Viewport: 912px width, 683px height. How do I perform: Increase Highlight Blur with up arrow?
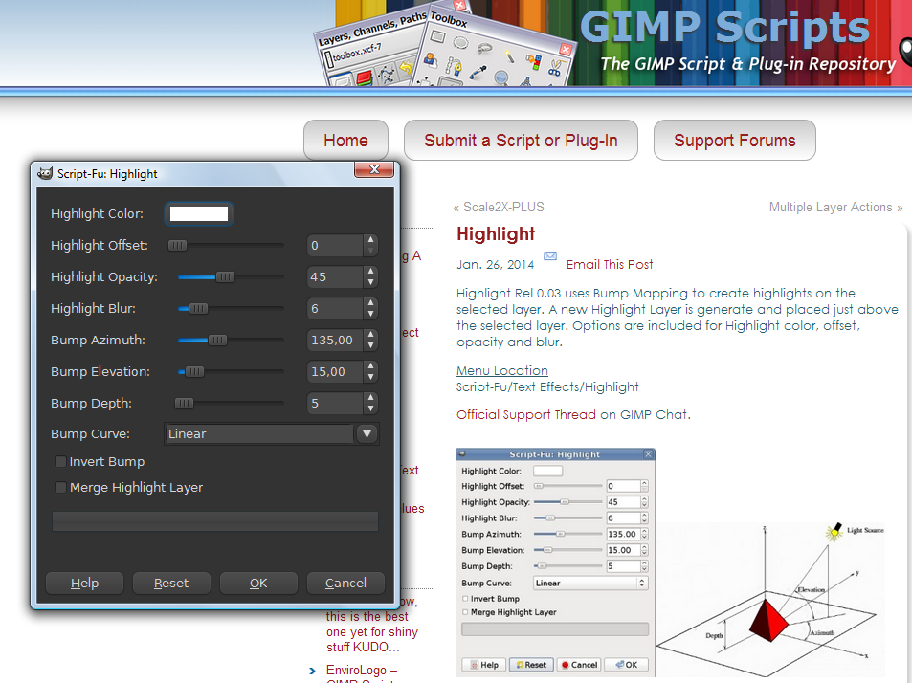370,302
